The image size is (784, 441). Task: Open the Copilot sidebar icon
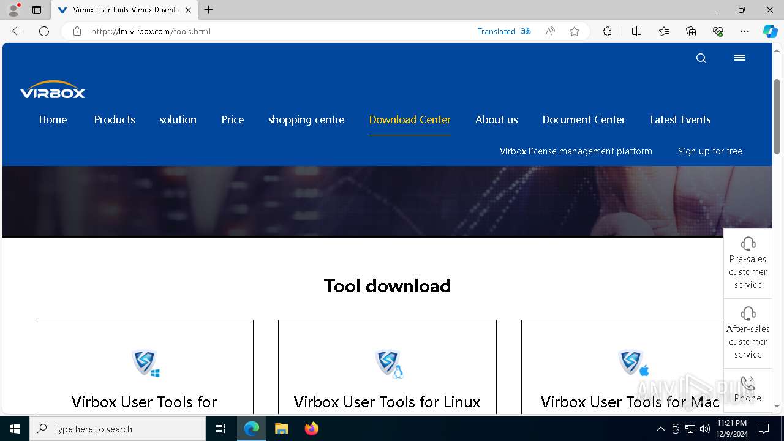[770, 31]
